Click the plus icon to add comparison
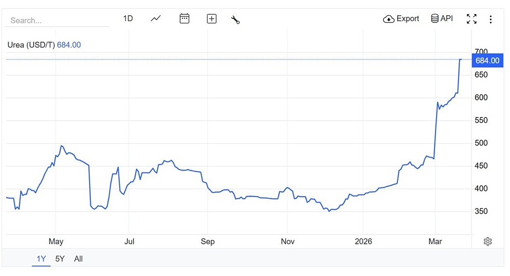 [212, 19]
